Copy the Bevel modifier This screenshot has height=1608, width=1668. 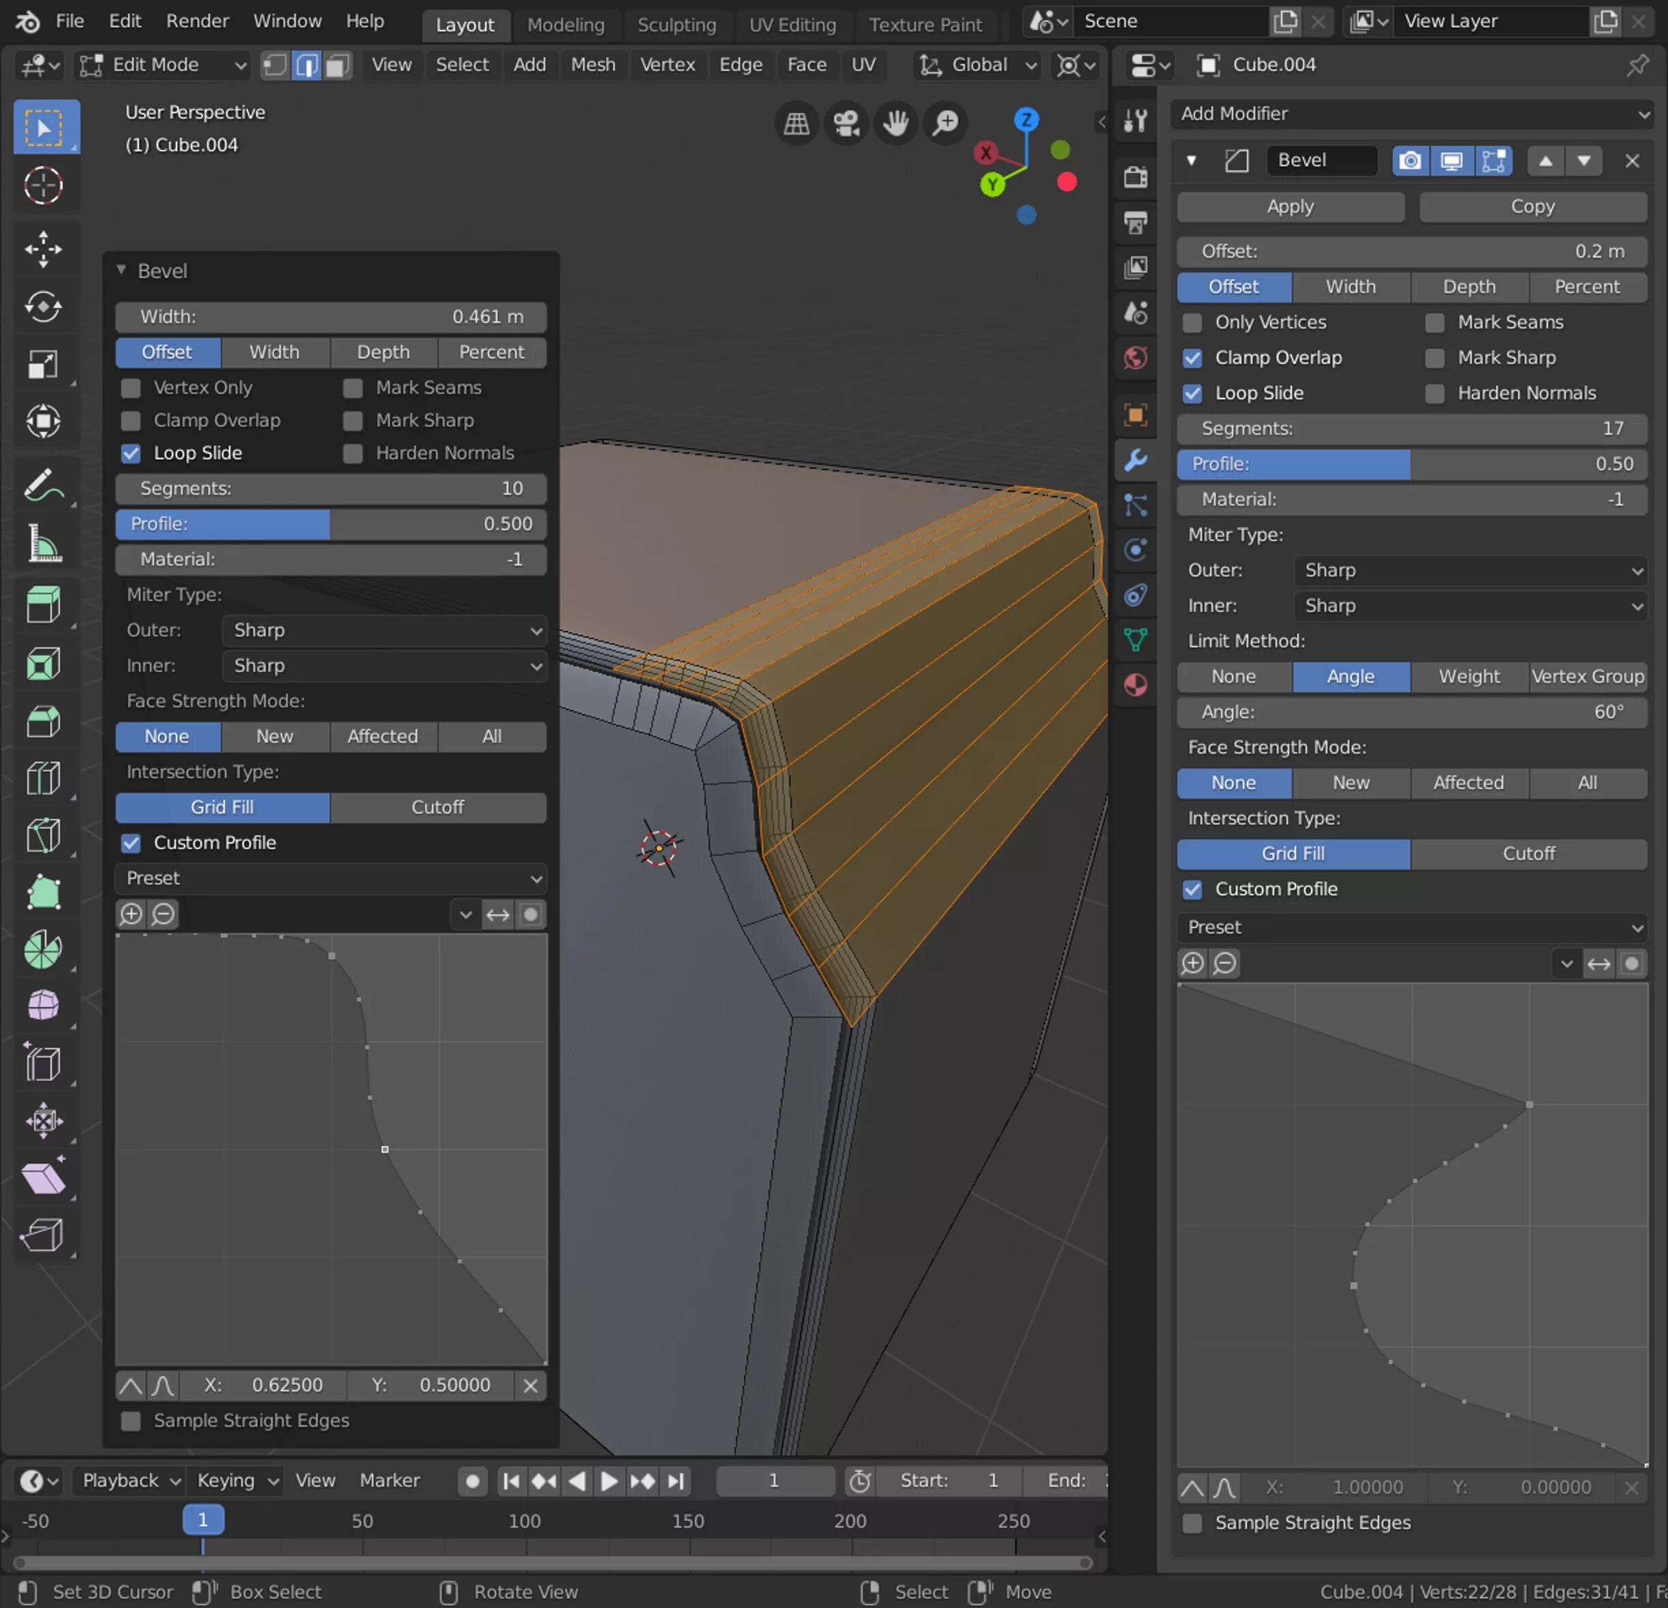1532,206
